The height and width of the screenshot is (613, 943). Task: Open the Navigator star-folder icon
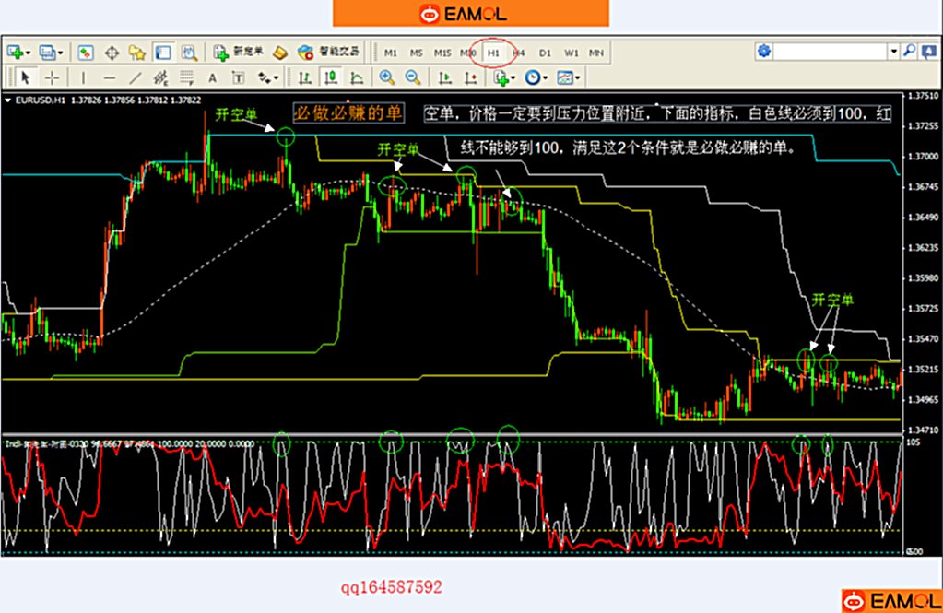coord(137,53)
